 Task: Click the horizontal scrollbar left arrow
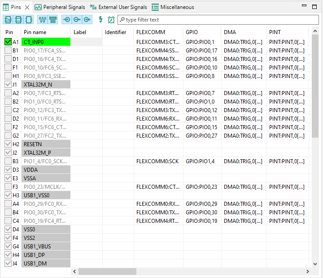point(74,271)
